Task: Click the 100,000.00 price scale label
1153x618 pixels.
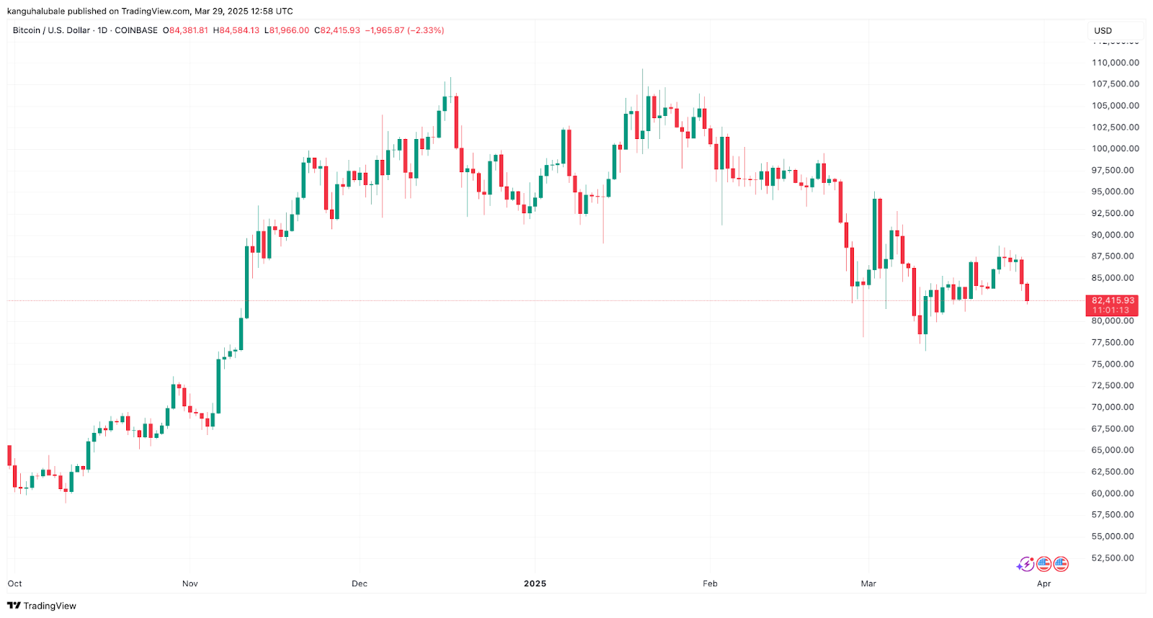Action: coord(1115,148)
